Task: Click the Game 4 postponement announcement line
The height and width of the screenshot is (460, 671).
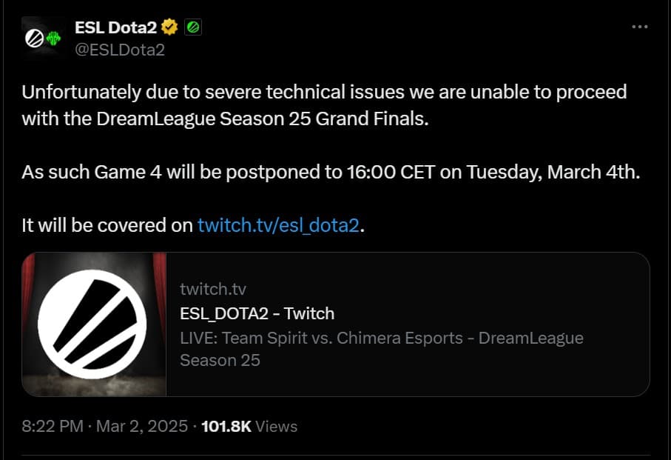Action: coord(333,171)
